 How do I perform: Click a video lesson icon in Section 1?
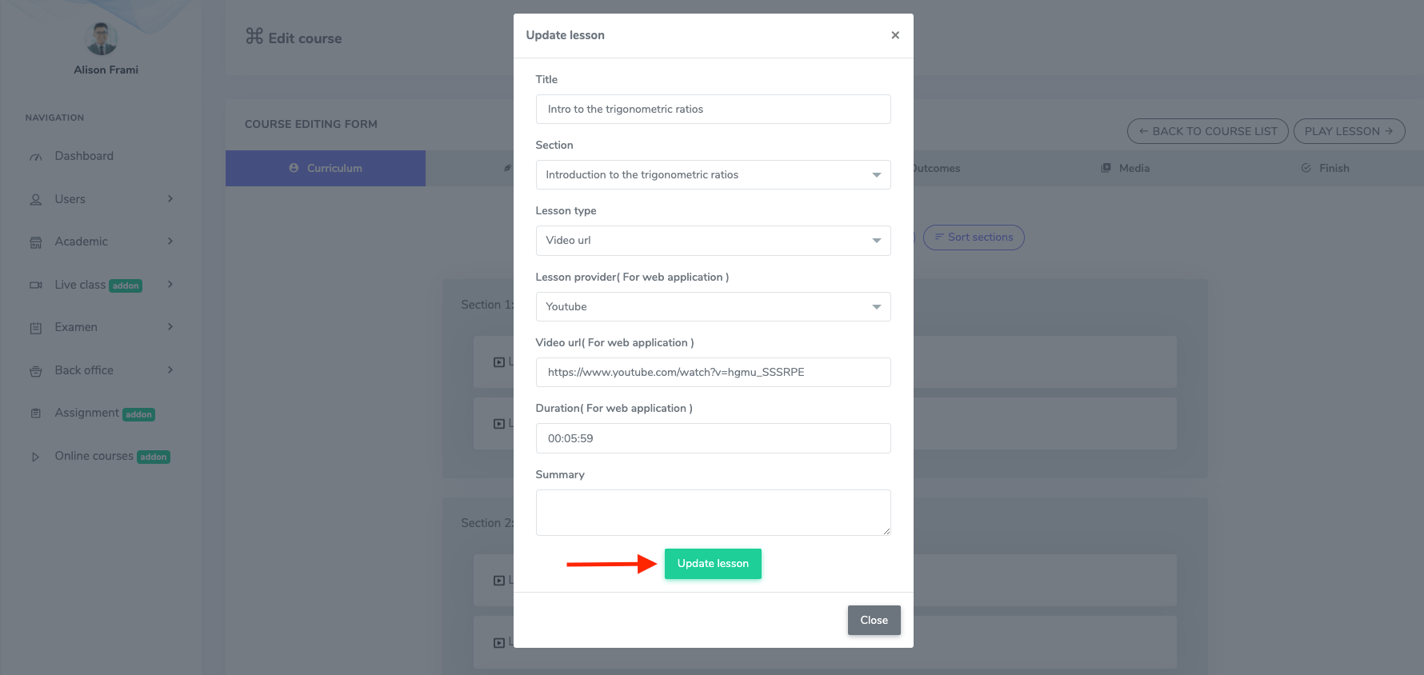(498, 361)
